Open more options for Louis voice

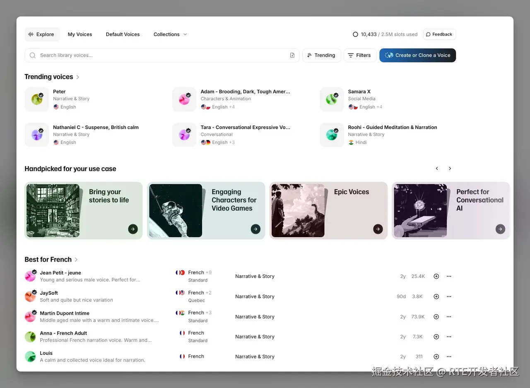click(449, 357)
